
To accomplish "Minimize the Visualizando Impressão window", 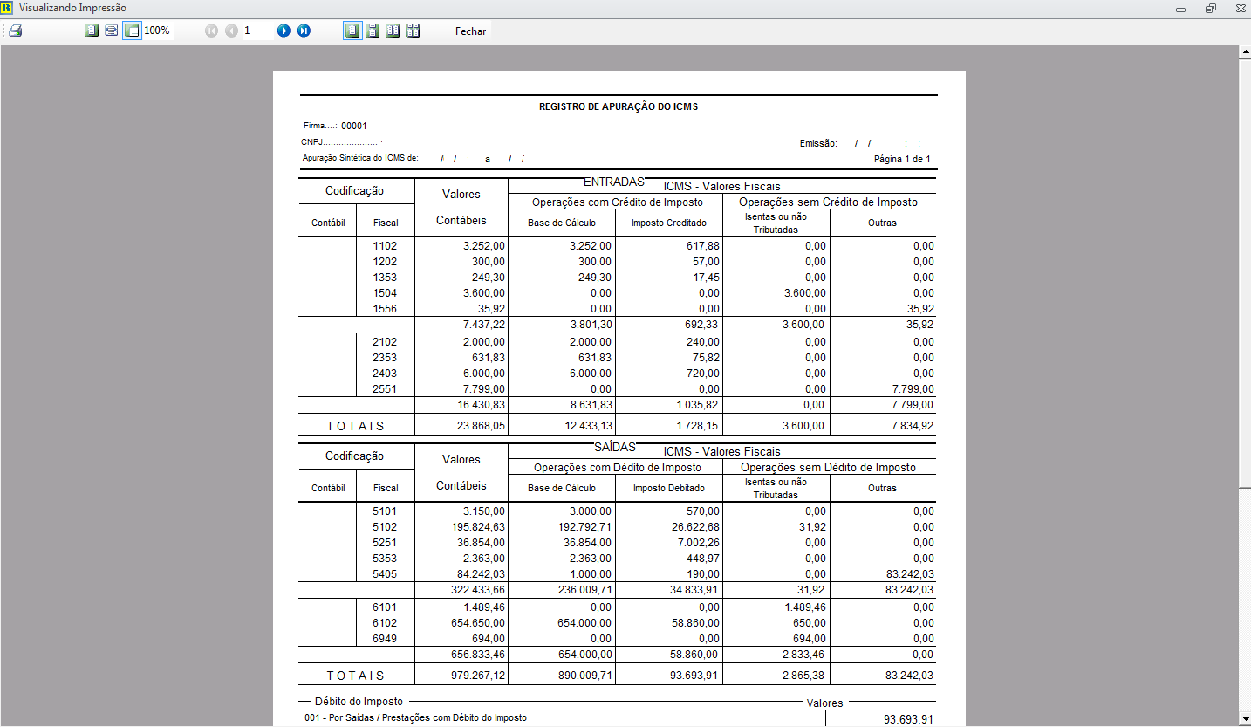I will 1180,9.
